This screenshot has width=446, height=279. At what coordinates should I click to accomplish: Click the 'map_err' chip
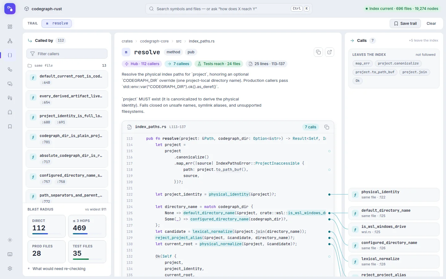pyautogui.click(x=363, y=64)
